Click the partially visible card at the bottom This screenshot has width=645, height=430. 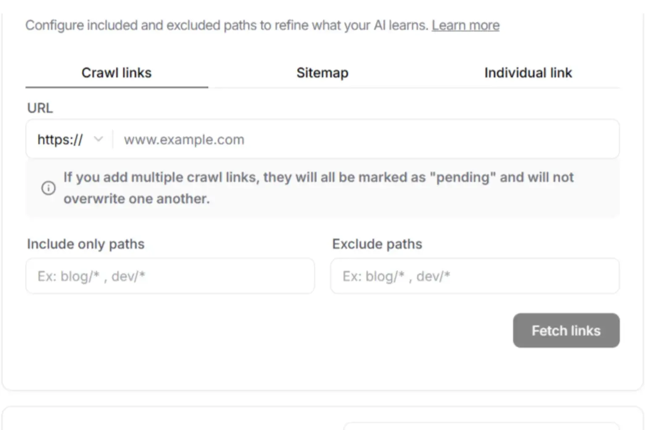(x=322, y=418)
